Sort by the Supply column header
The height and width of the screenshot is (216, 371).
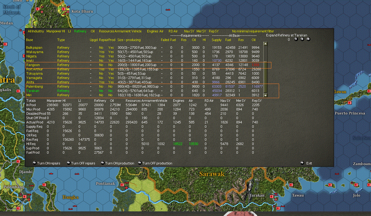pos(217,40)
